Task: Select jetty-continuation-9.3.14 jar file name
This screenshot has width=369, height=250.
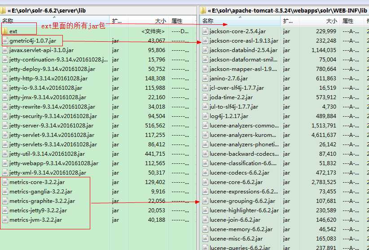Action: [58, 60]
